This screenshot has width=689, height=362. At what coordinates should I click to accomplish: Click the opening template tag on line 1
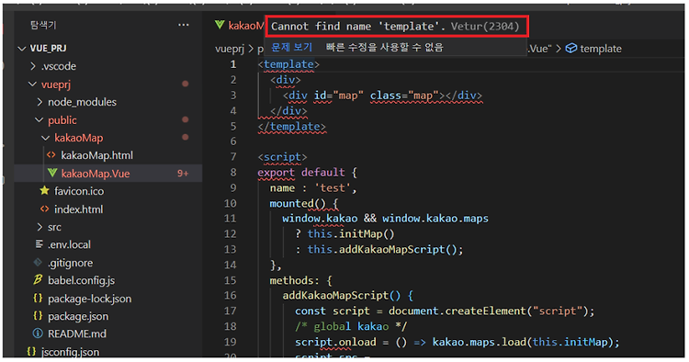(288, 64)
